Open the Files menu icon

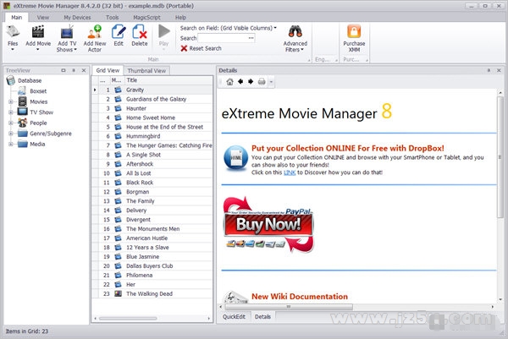(x=13, y=31)
